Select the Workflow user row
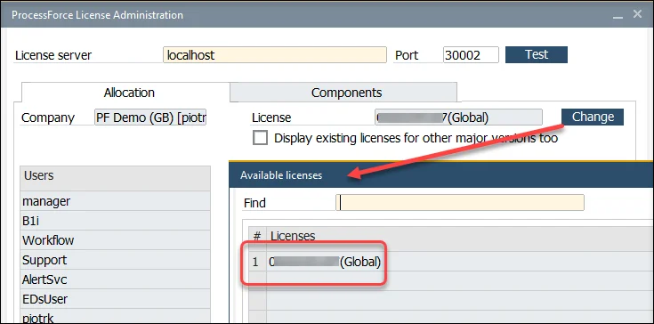Image resolution: width=654 pixels, height=324 pixels. click(x=115, y=240)
